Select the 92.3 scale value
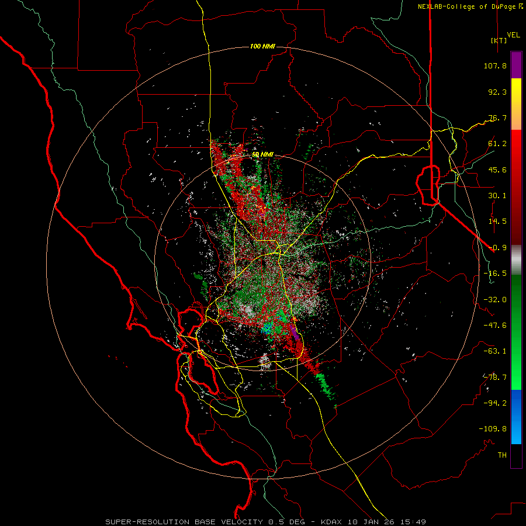The image size is (526, 526). tap(497, 92)
